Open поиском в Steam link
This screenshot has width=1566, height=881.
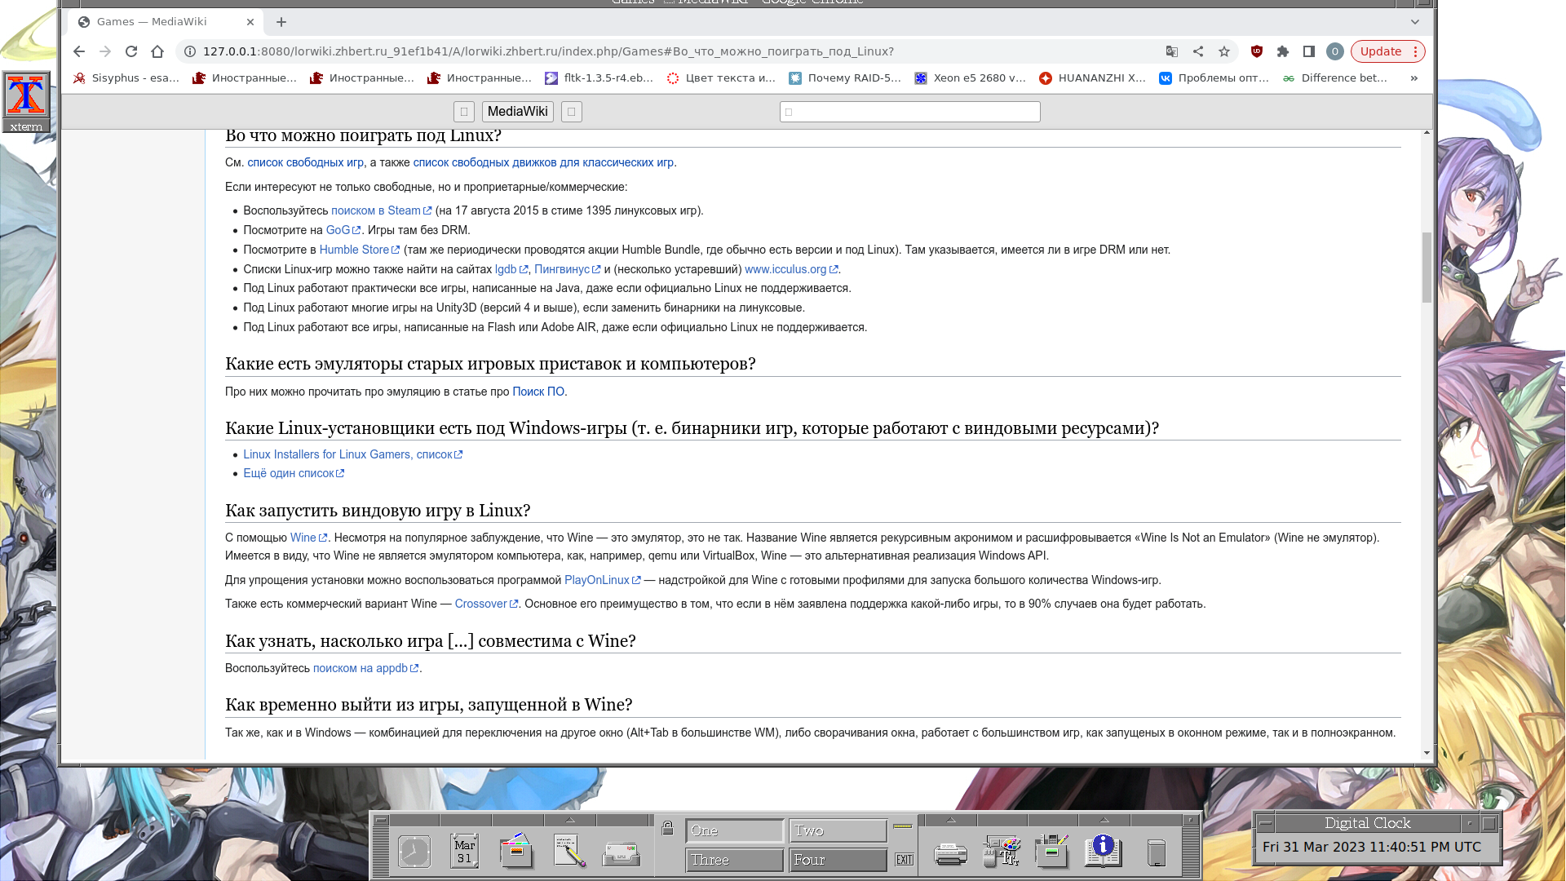[x=381, y=210]
